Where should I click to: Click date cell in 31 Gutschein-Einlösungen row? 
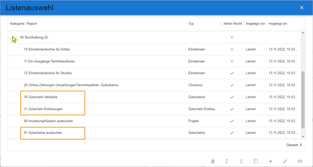tap(283, 109)
